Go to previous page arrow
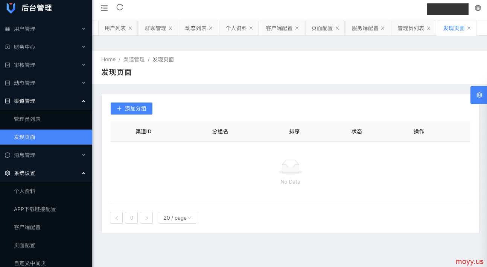This screenshot has height=267, width=487. (117, 218)
